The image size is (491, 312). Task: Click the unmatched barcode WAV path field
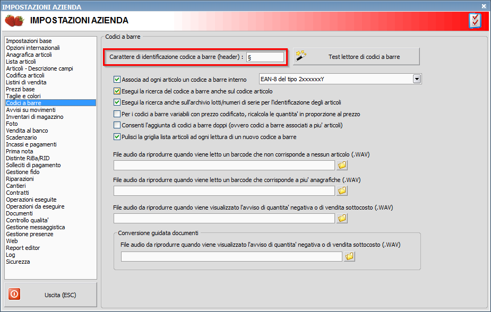224,165
